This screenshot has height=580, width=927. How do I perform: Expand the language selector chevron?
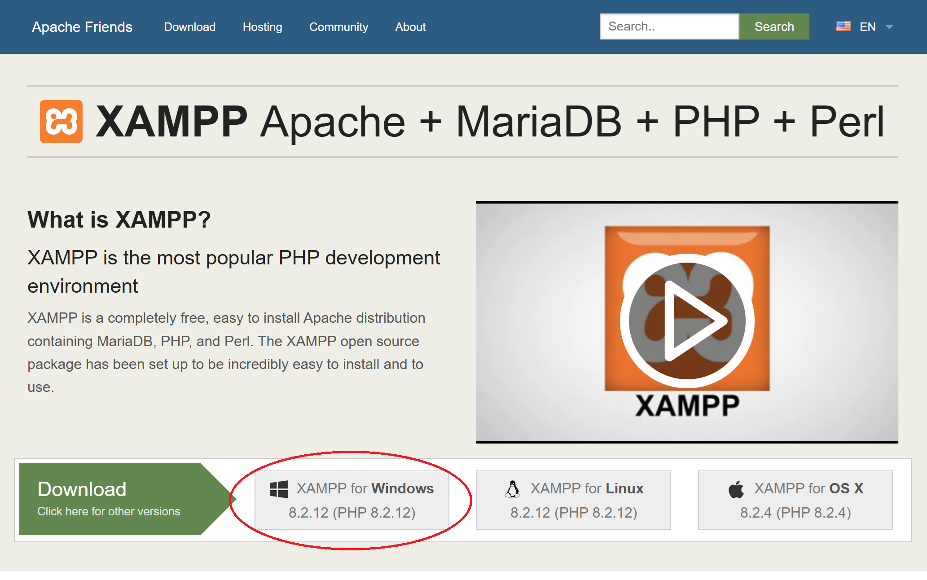pos(889,27)
